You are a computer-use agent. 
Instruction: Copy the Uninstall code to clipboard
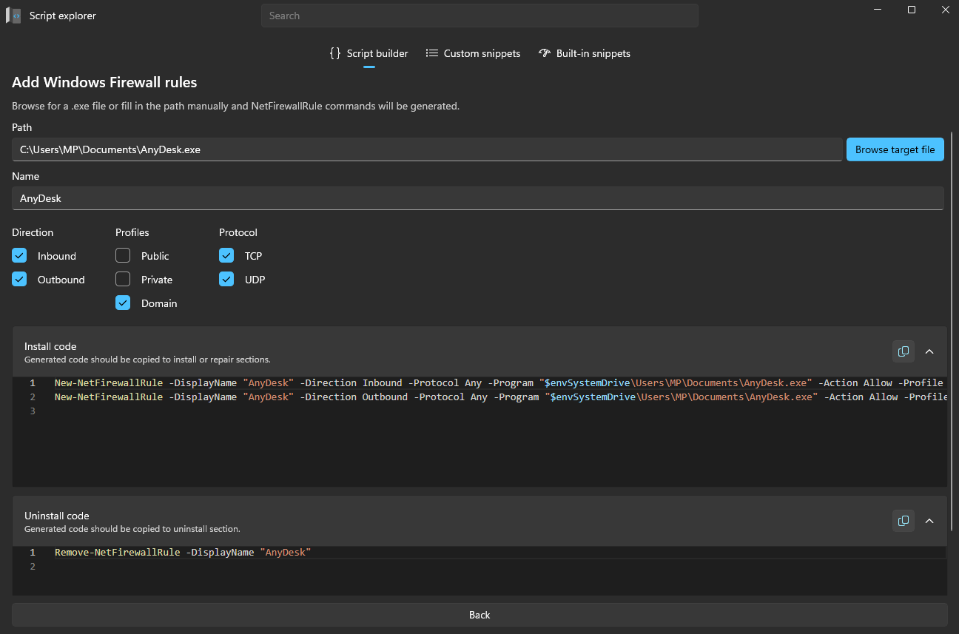[903, 521]
